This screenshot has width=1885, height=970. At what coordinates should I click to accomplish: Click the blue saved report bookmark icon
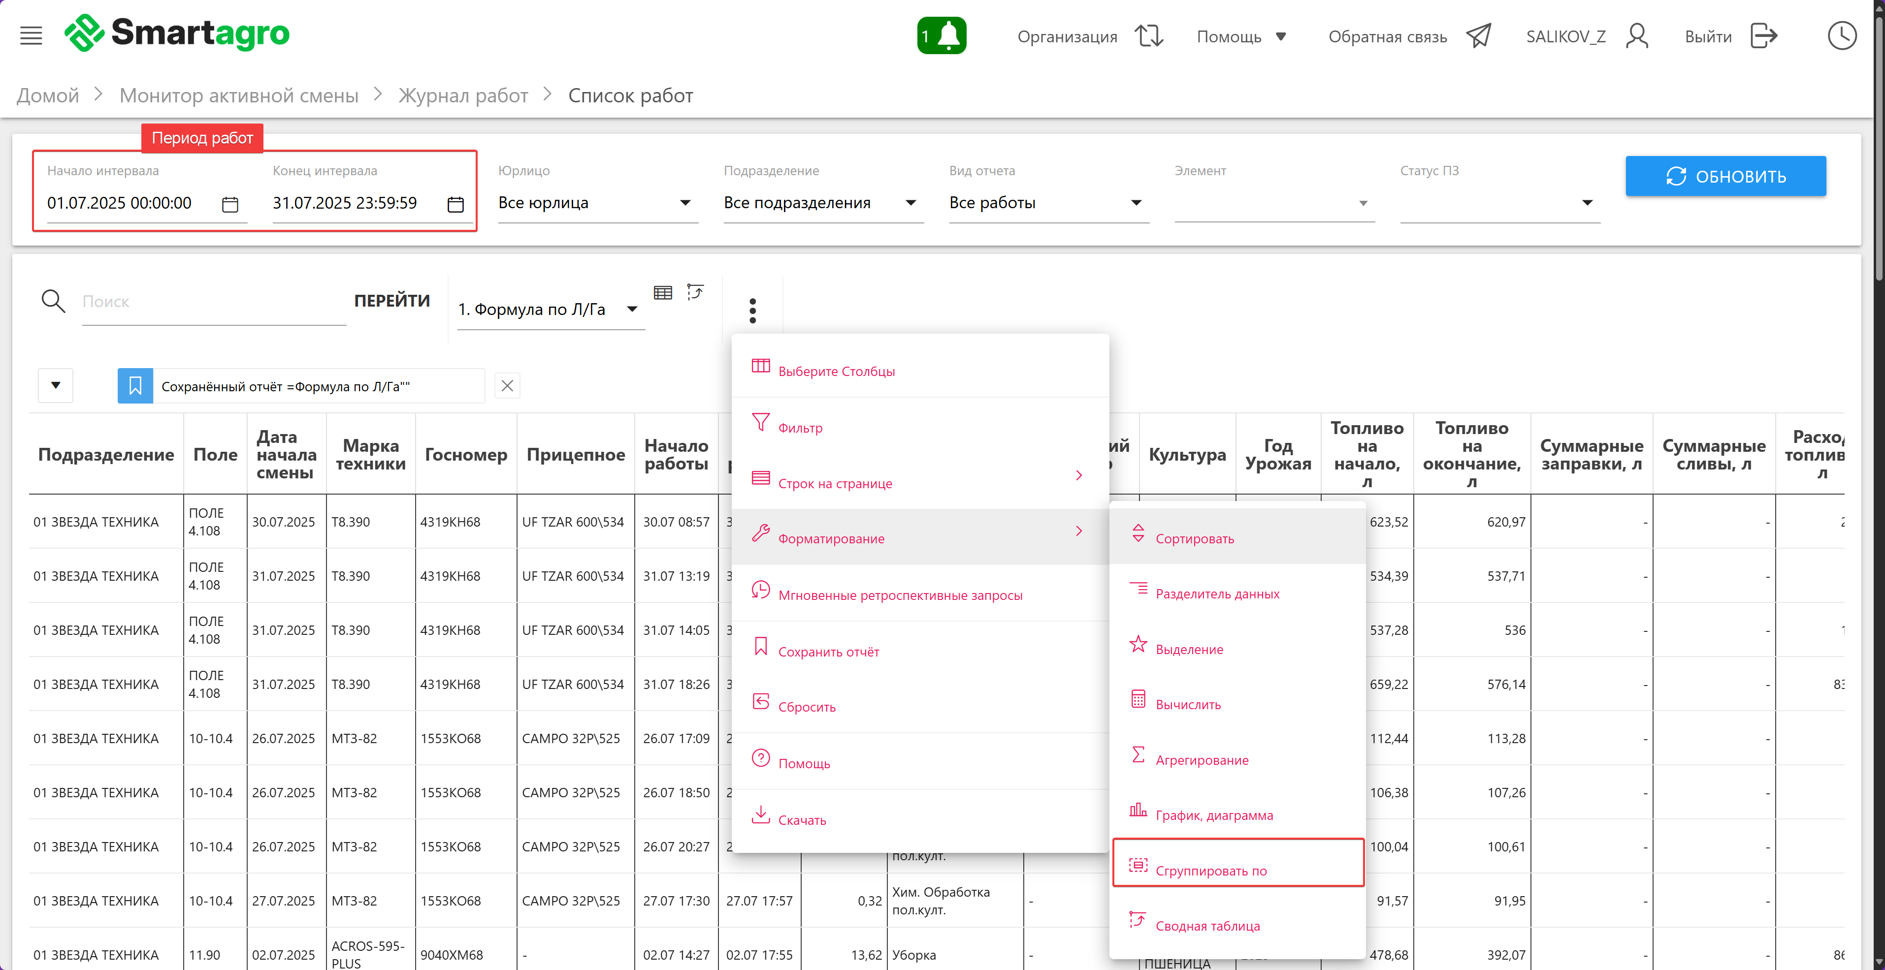(135, 385)
